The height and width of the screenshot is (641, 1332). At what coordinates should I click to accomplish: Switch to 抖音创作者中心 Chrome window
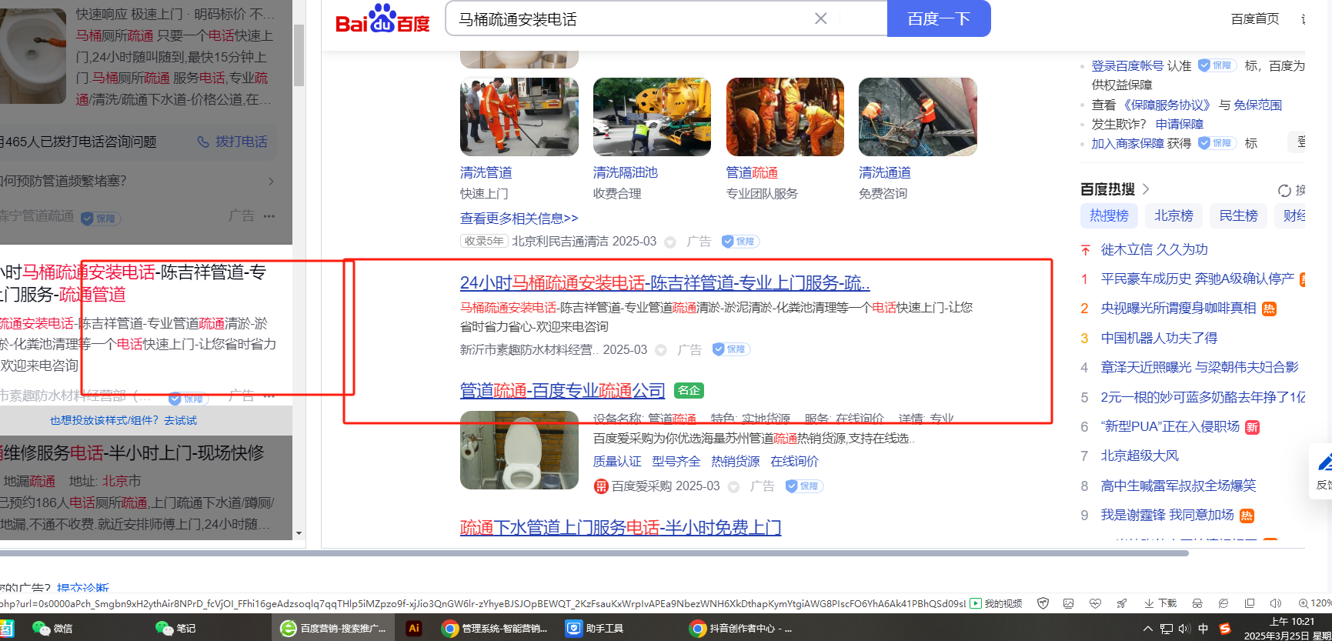(740, 628)
